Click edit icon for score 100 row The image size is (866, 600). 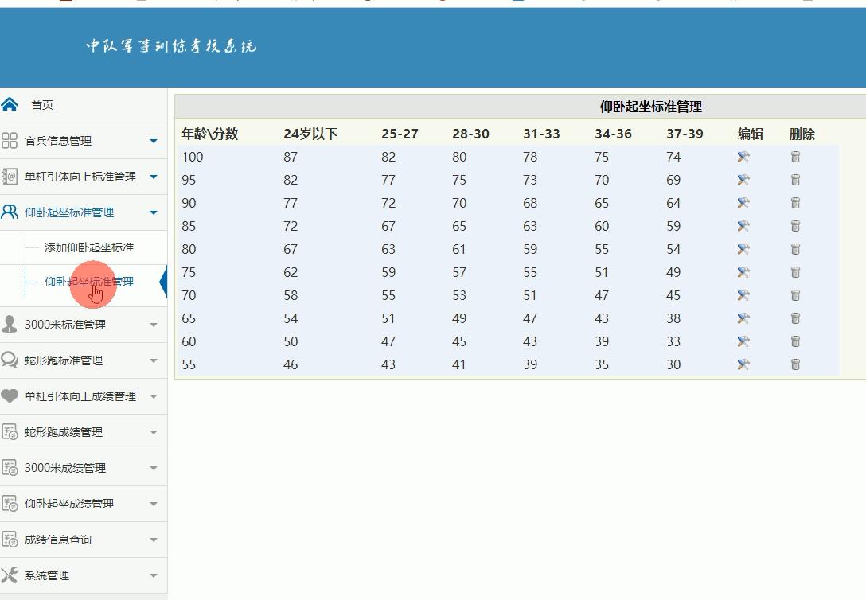coord(743,157)
